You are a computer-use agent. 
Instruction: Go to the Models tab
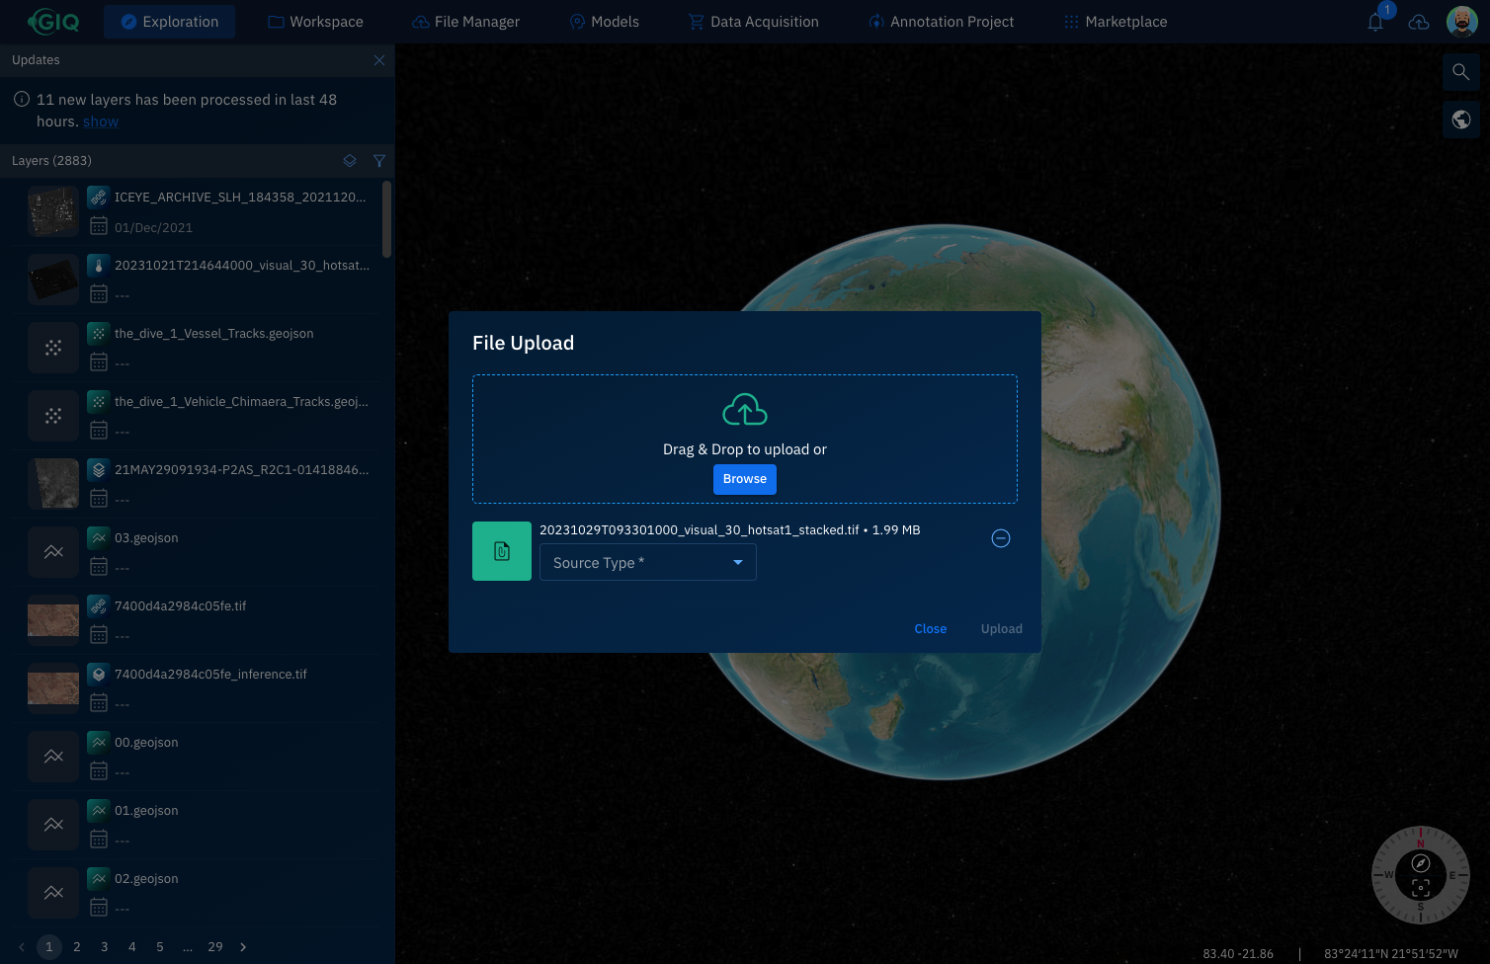[x=605, y=22]
